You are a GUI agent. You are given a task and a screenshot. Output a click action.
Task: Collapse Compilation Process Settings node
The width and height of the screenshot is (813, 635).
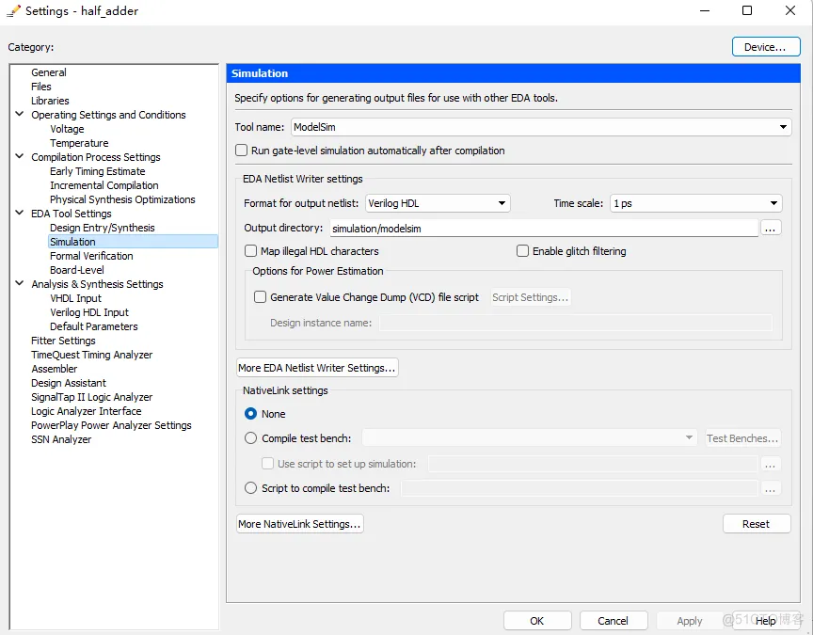(20, 156)
